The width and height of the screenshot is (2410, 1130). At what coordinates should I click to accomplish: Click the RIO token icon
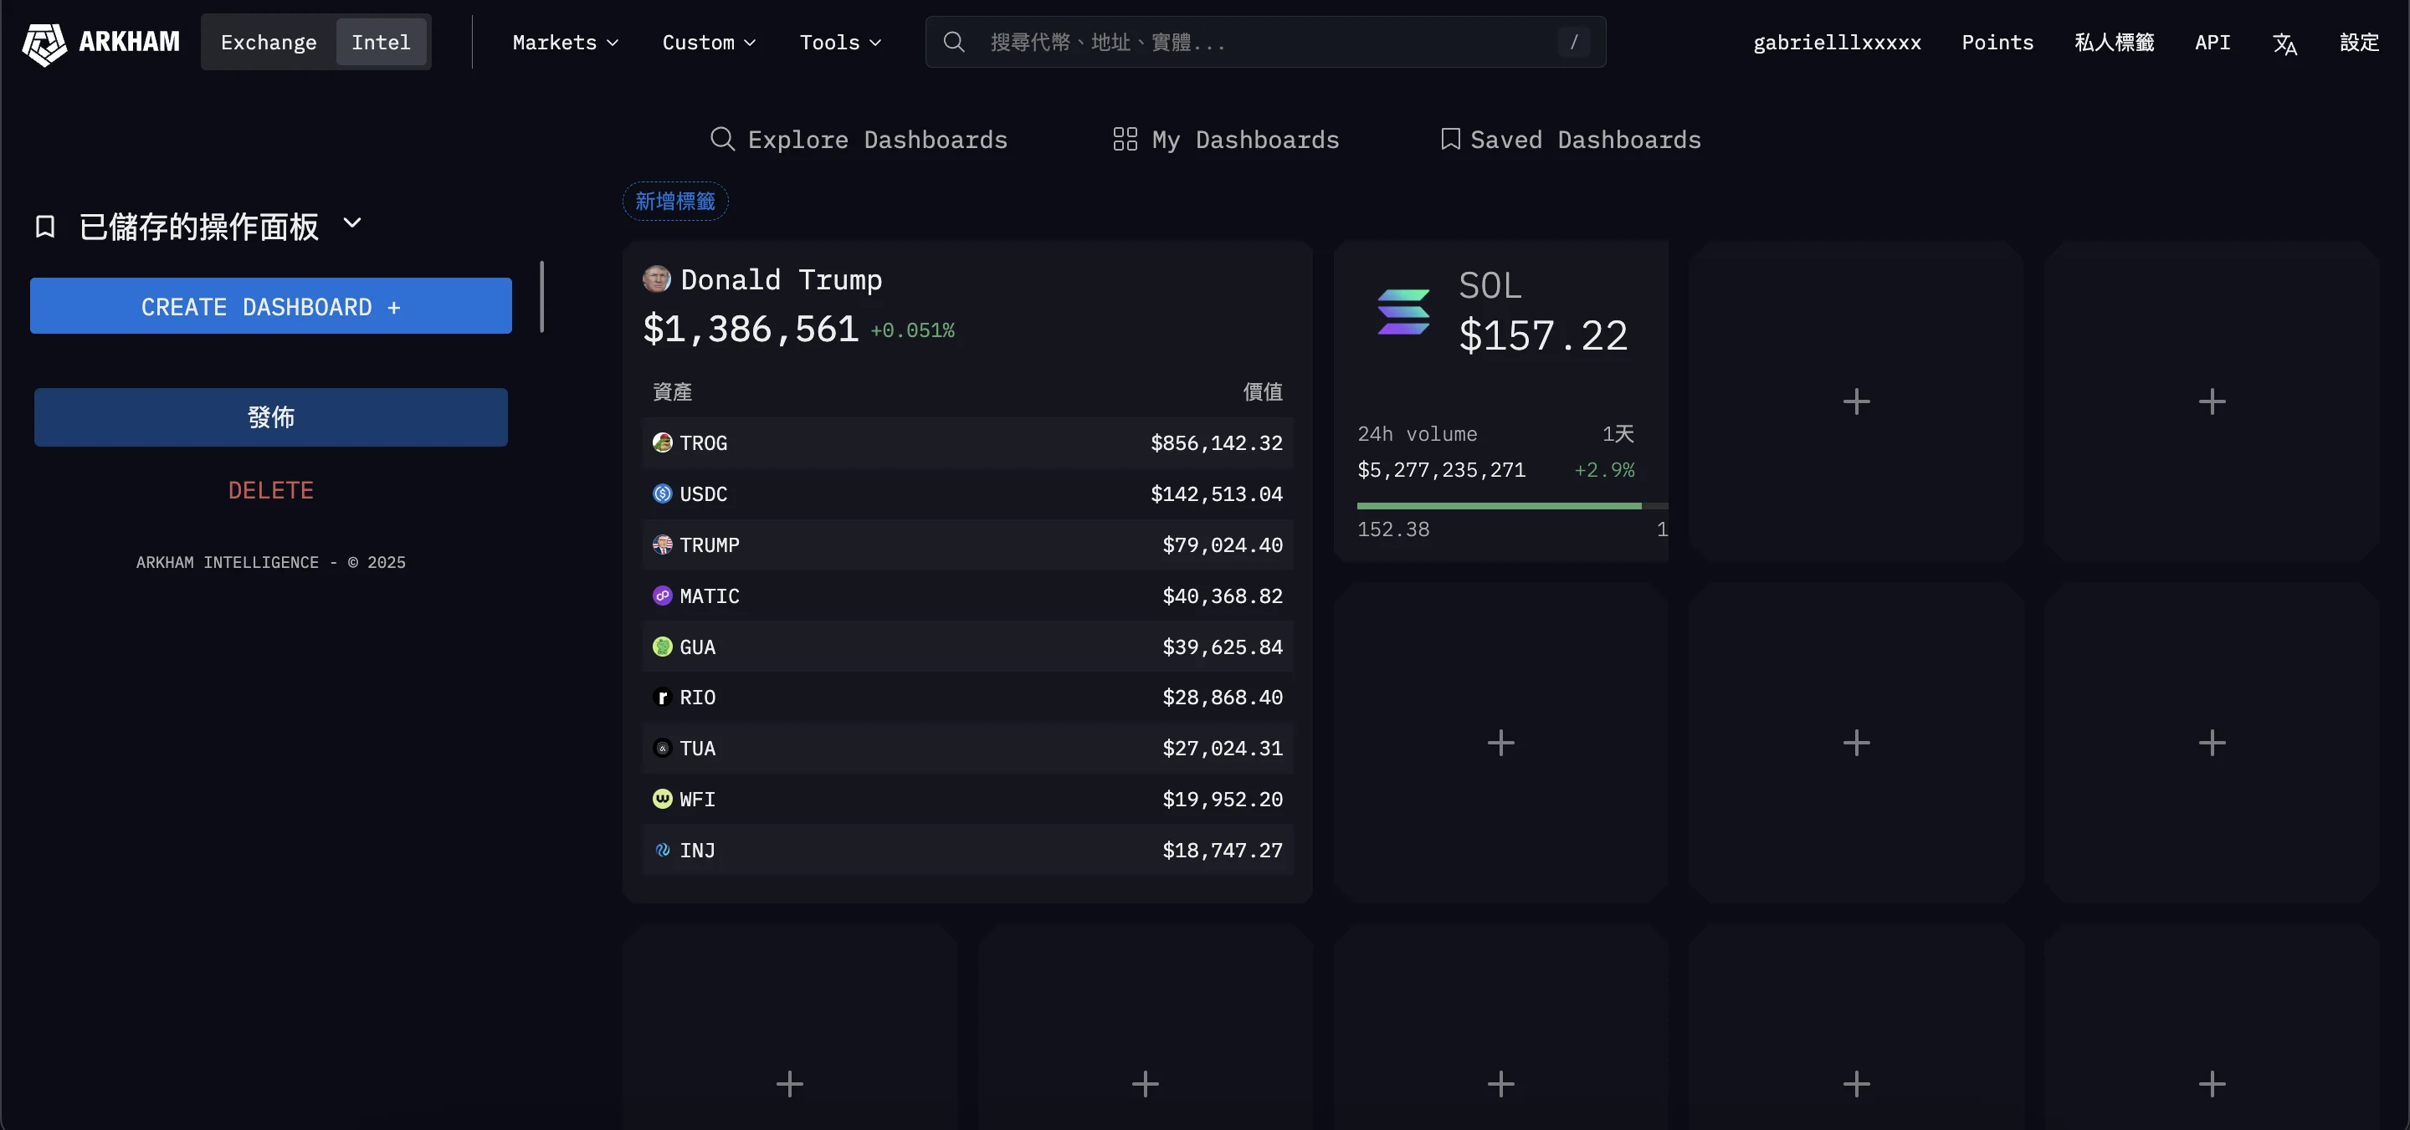pos(663,697)
